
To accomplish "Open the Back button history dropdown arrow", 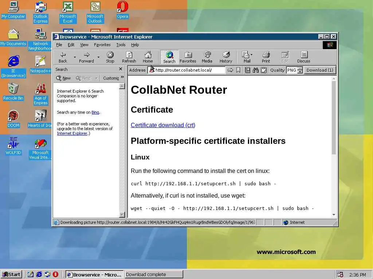I will [x=75, y=57].
